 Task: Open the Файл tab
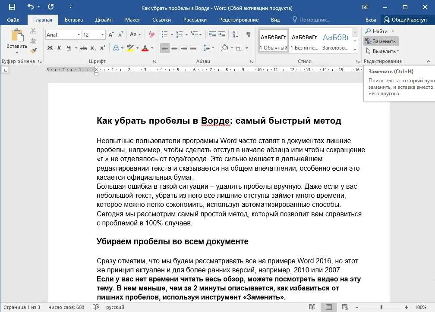coord(13,20)
